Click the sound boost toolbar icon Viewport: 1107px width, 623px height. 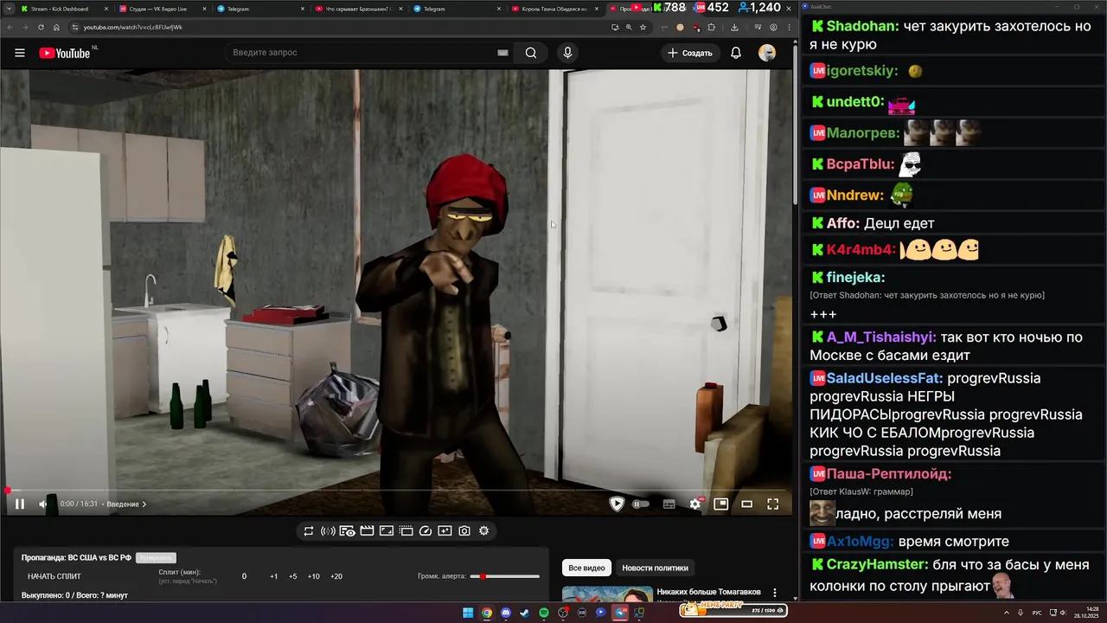(x=328, y=531)
